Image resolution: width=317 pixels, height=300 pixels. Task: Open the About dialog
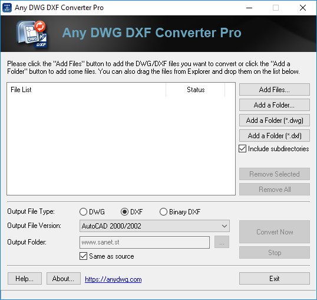point(64,279)
